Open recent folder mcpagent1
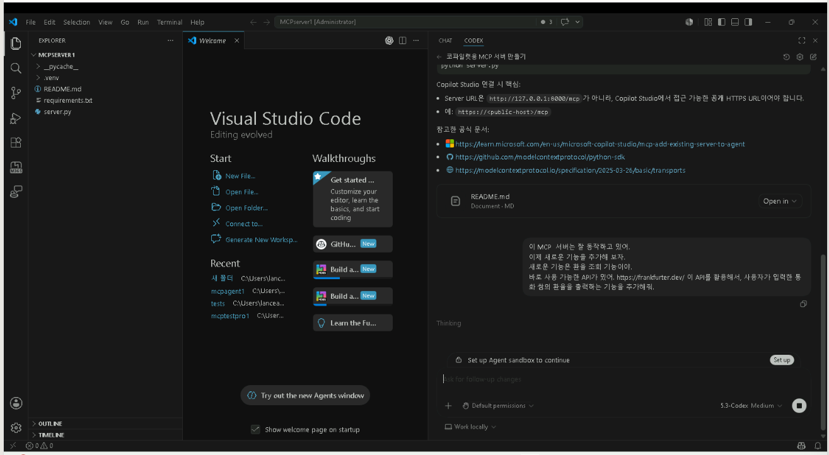Image resolution: width=829 pixels, height=455 pixels. coord(228,291)
